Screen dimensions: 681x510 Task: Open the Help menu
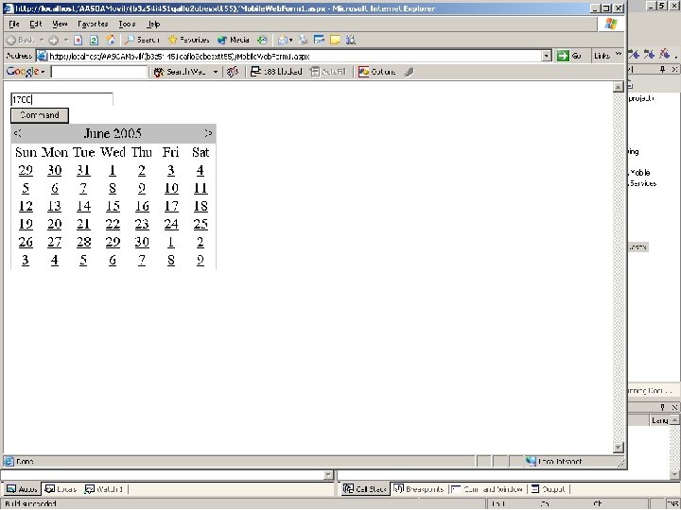click(153, 24)
